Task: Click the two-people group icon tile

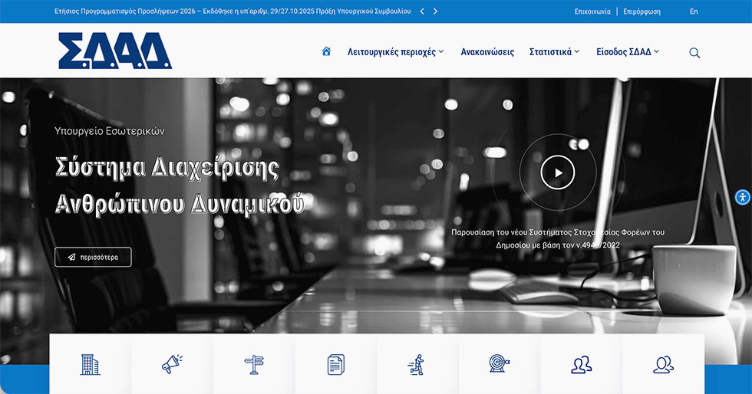Action: pos(581,364)
